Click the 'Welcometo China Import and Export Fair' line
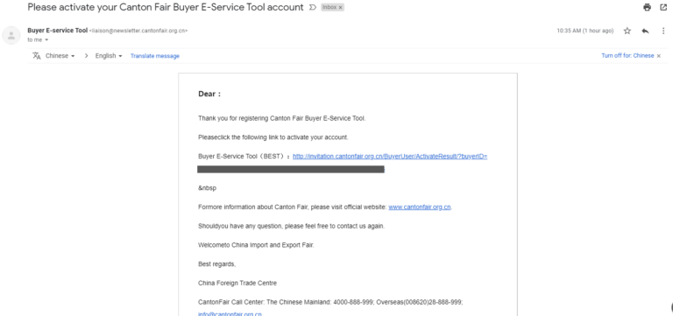This screenshot has width=673, height=316. [x=256, y=245]
